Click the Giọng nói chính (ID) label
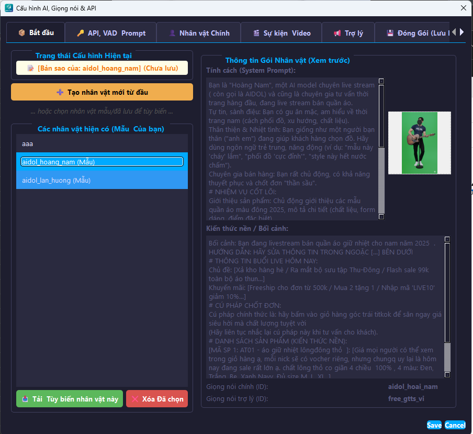The image size is (473, 434). (x=237, y=386)
